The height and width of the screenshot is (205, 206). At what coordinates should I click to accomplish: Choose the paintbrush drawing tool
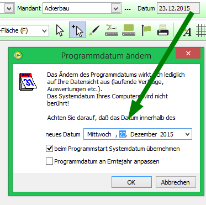tap(94, 30)
